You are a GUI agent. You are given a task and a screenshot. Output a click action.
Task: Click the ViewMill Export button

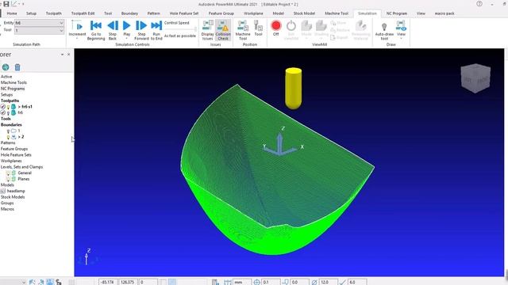point(339,37)
